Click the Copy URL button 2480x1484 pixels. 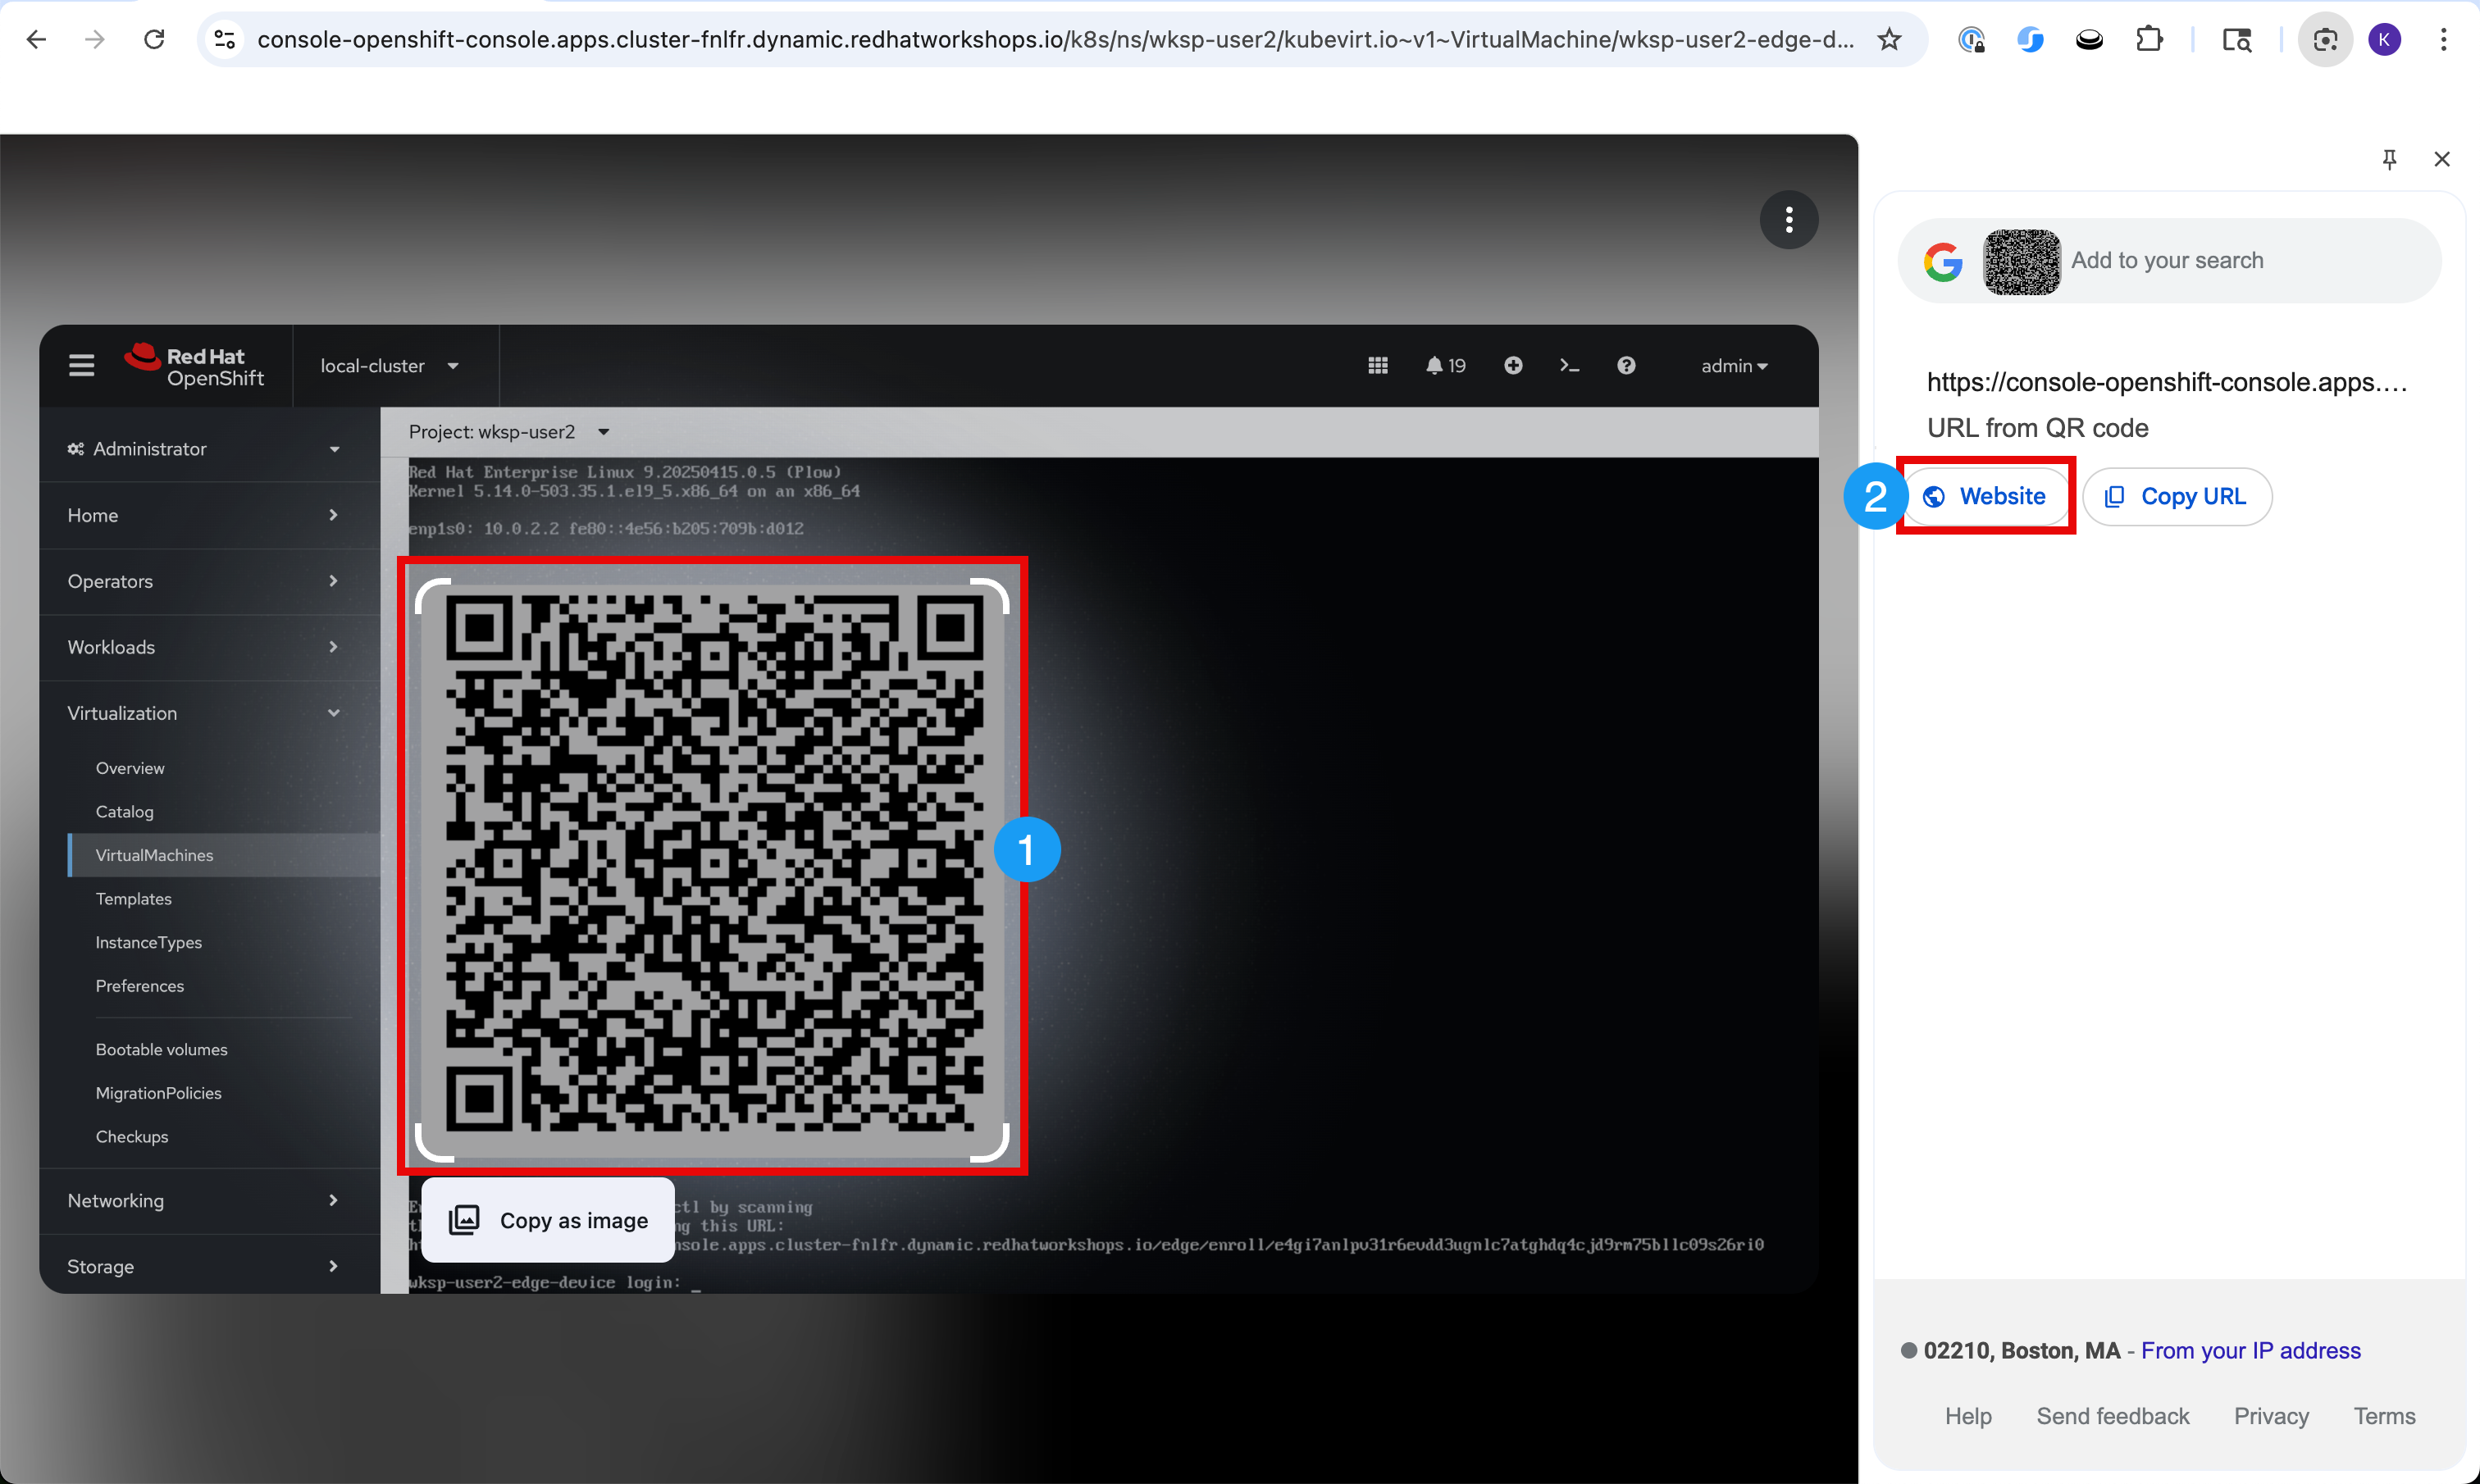pos(2177,496)
